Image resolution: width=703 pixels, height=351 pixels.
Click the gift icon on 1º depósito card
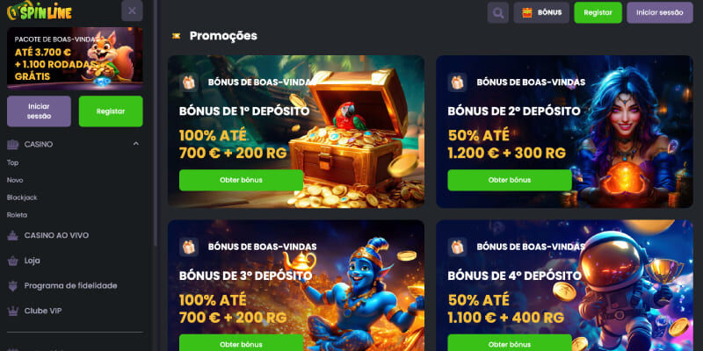(x=189, y=82)
